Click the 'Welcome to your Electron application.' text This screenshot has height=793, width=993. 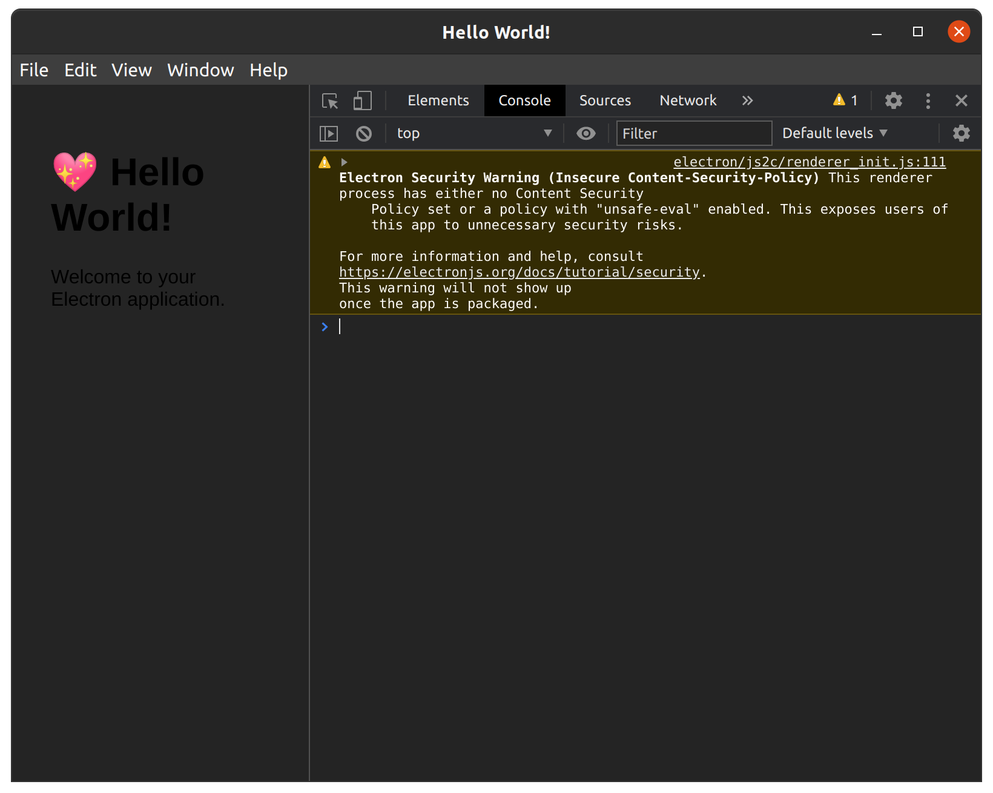[138, 288]
